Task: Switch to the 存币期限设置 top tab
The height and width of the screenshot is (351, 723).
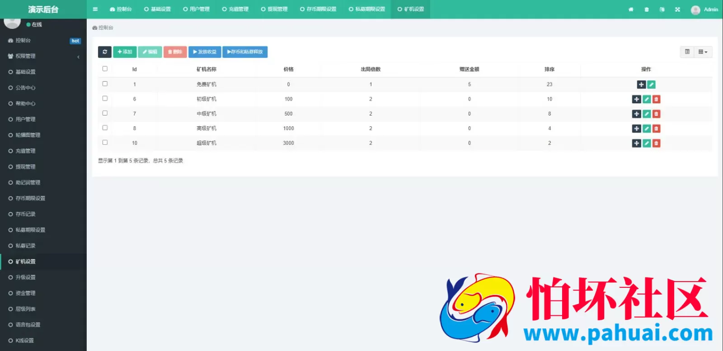Action: pos(318,9)
